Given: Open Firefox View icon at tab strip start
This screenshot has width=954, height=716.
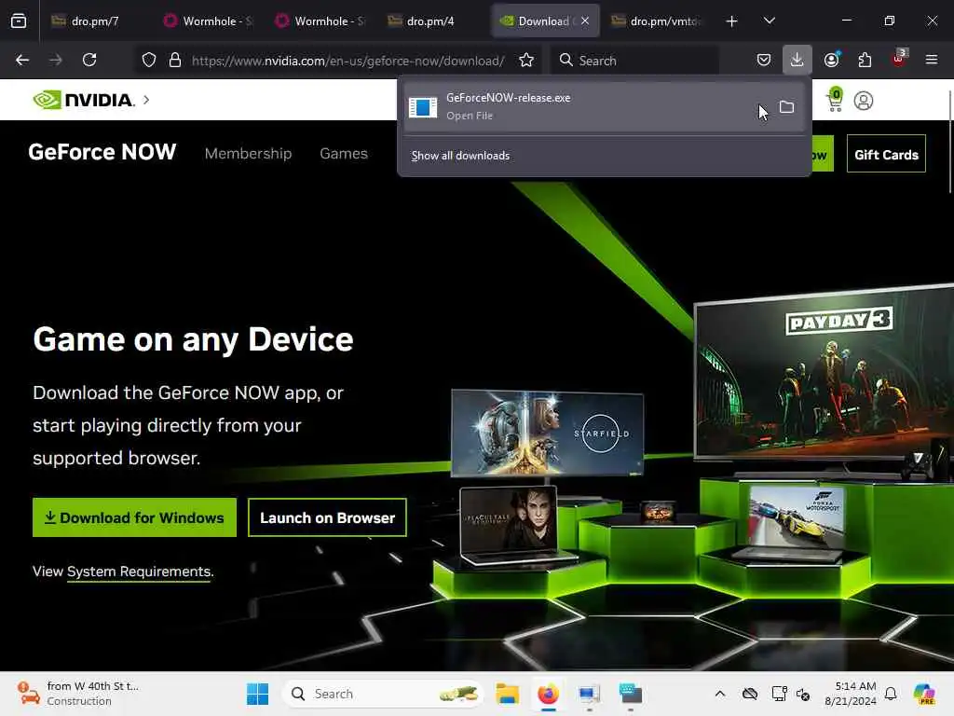Looking at the screenshot, I should pos(19,21).
